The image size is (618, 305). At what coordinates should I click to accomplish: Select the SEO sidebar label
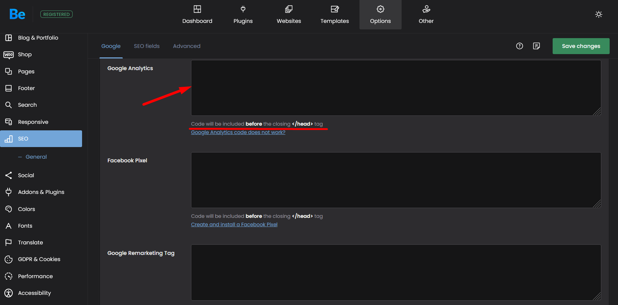click(x=23, y=139)
